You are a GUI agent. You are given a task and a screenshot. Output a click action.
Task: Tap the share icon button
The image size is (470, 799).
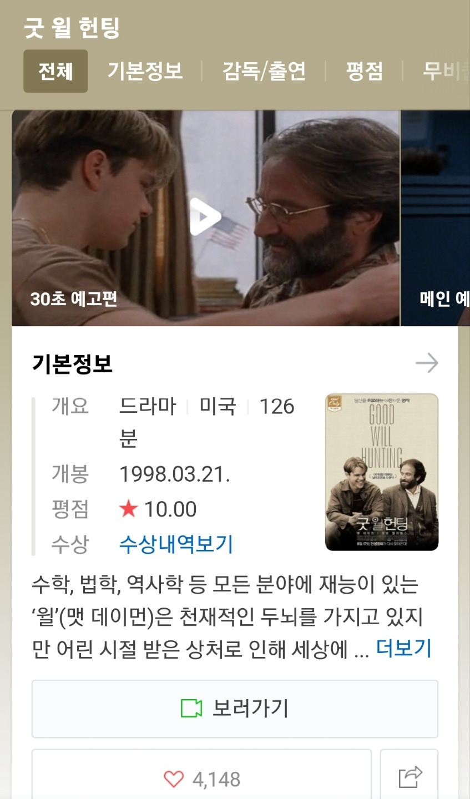pyautogui.click(x=410, y=776)
